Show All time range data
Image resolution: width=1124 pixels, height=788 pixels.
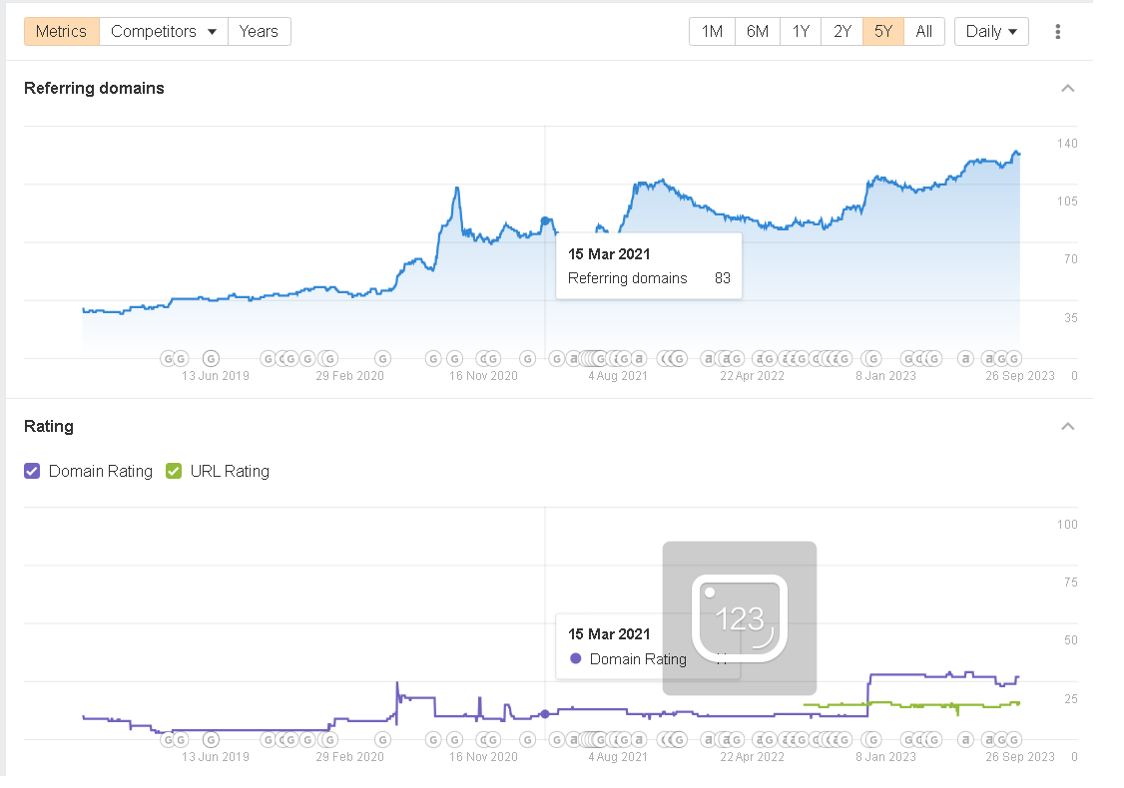coord(923,32)
